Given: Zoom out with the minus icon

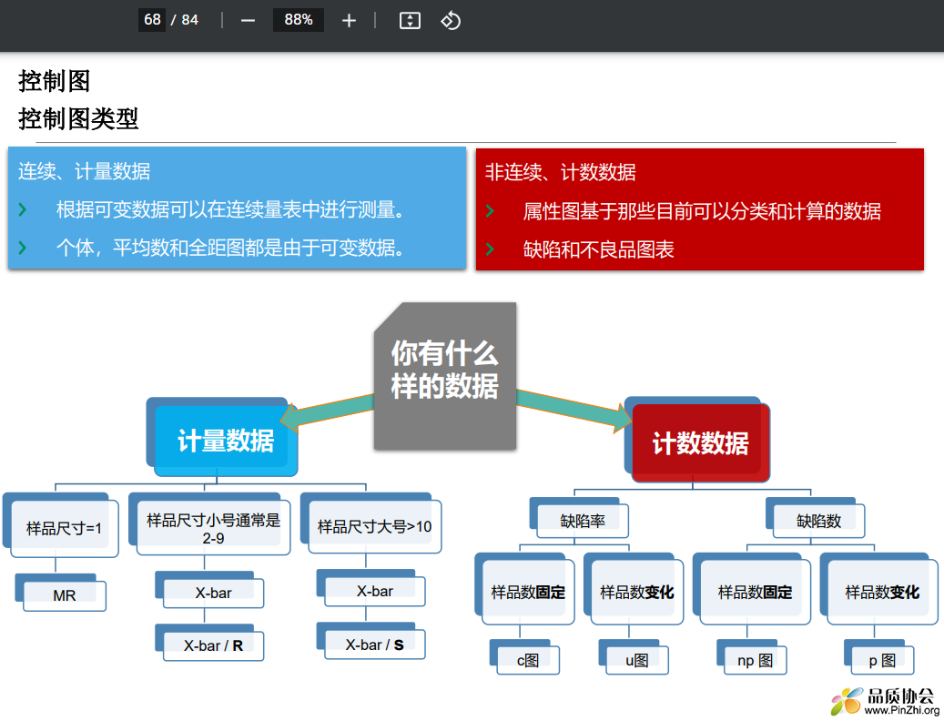Looking at the screenshot, I should coord(248,20).
